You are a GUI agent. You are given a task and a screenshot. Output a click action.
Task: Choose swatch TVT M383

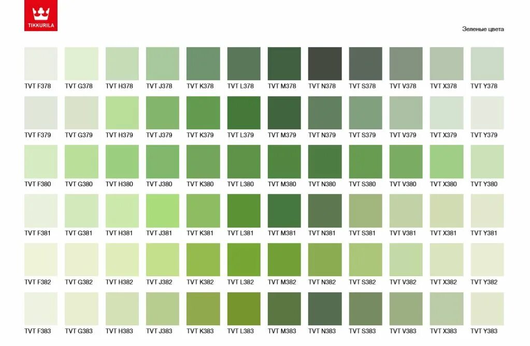(284, 309)
